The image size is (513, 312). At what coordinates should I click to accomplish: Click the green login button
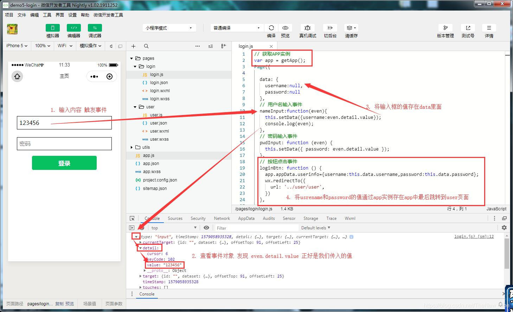click(x=64, y=163)
